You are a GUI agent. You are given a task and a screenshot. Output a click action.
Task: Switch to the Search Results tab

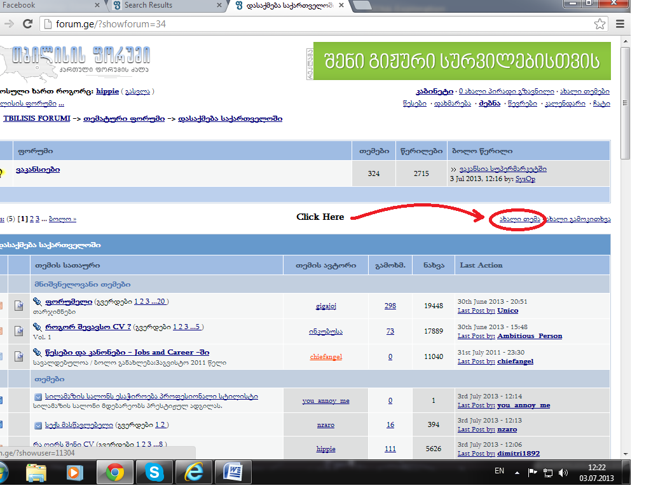[x=166, y=5]
